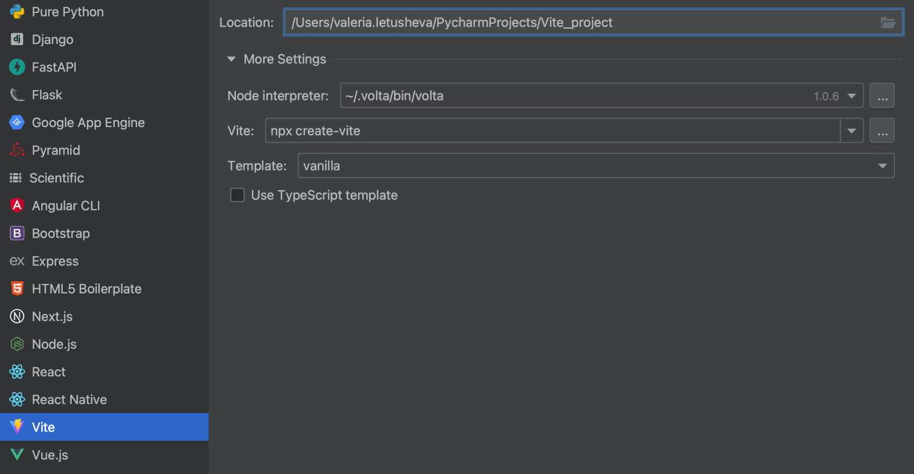
Task: Click the Django project type icon
Action: click(x=17, y=39)
